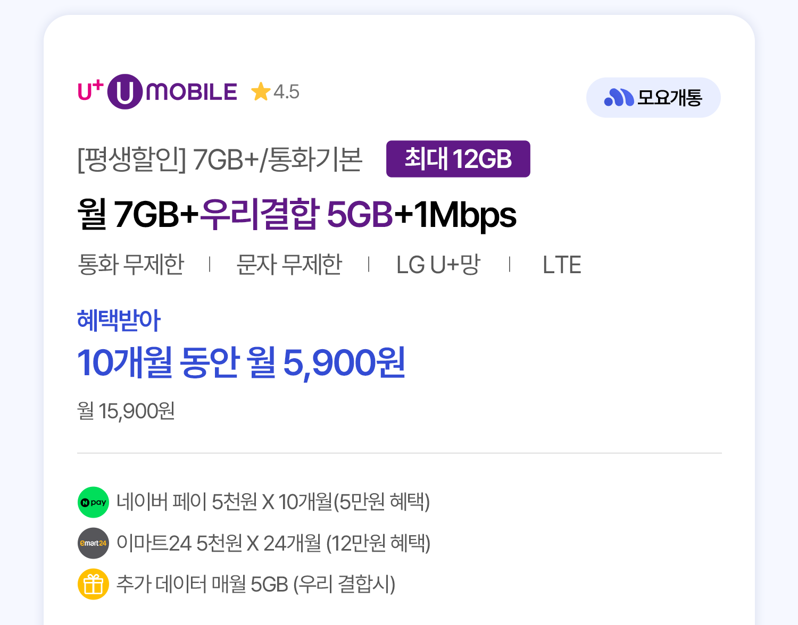
Task: Click the LG U+망 network label
Action: point(438,264)
